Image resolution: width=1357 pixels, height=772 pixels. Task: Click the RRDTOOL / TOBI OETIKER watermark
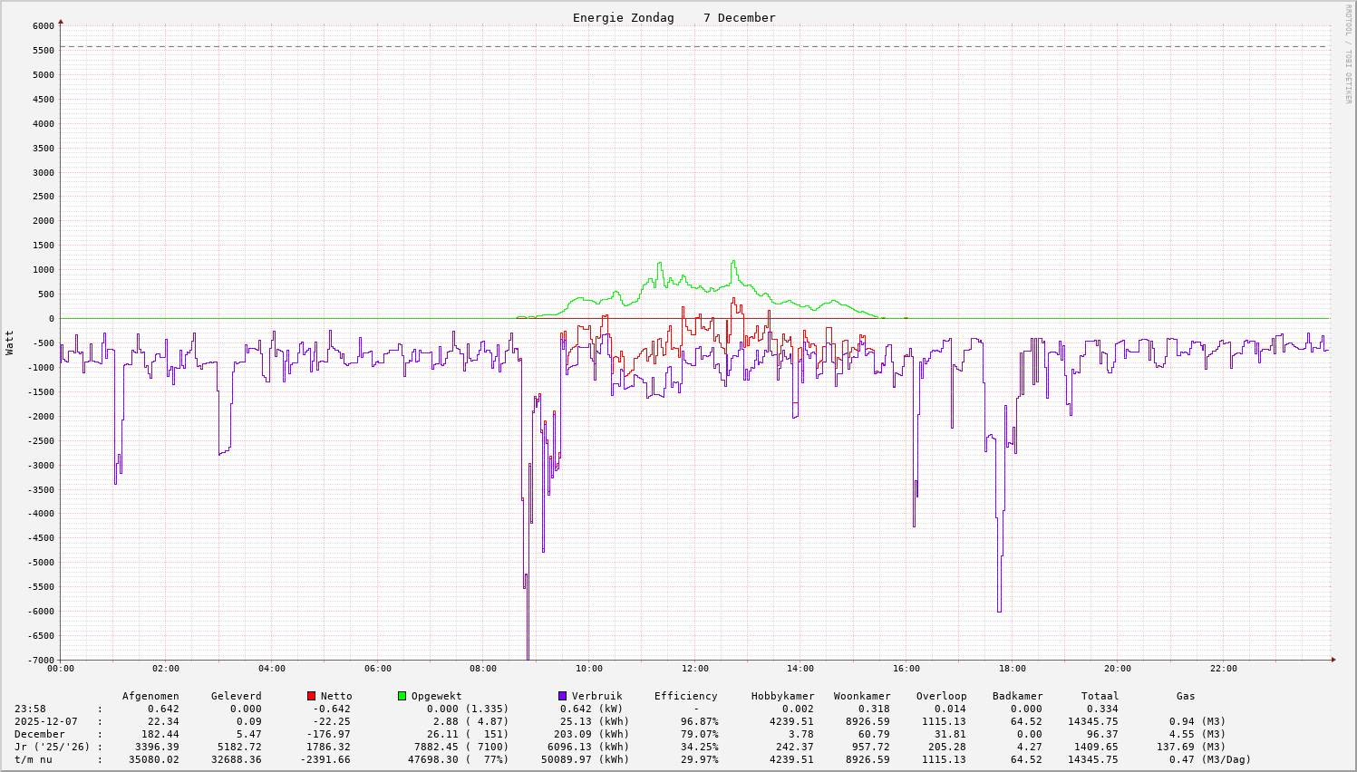pyautogui.click(x=1347, y=53)
